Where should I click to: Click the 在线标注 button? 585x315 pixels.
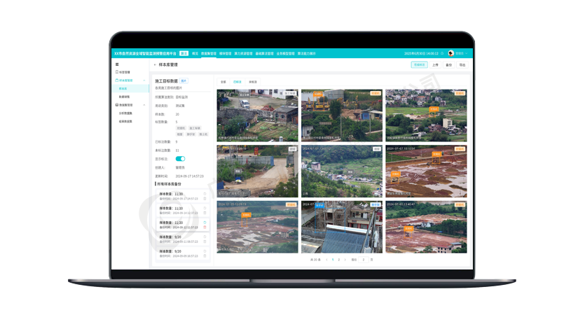coord(419,64)
